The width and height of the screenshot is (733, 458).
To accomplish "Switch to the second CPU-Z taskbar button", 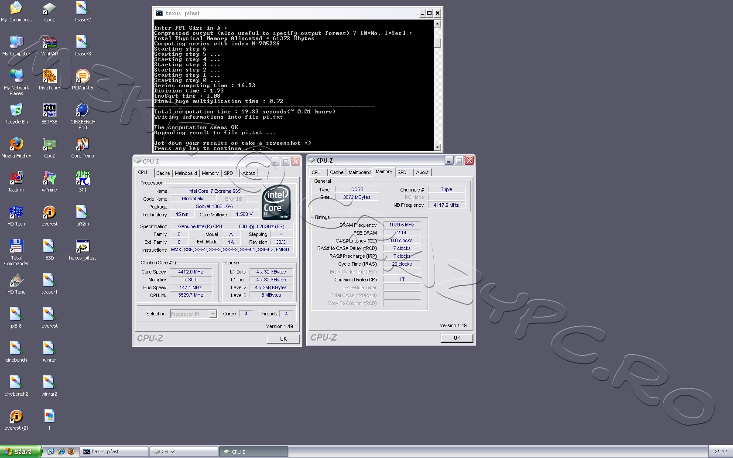I will pyautogui.click(x=254, y=451).
